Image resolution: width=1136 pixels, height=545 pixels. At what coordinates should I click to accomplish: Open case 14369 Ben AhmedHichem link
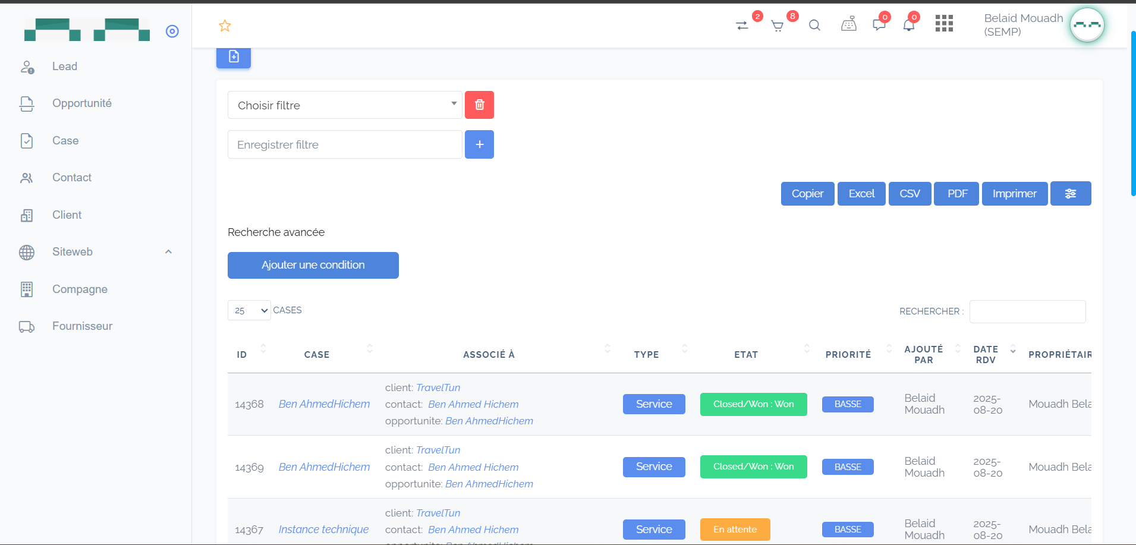(324, 467)
